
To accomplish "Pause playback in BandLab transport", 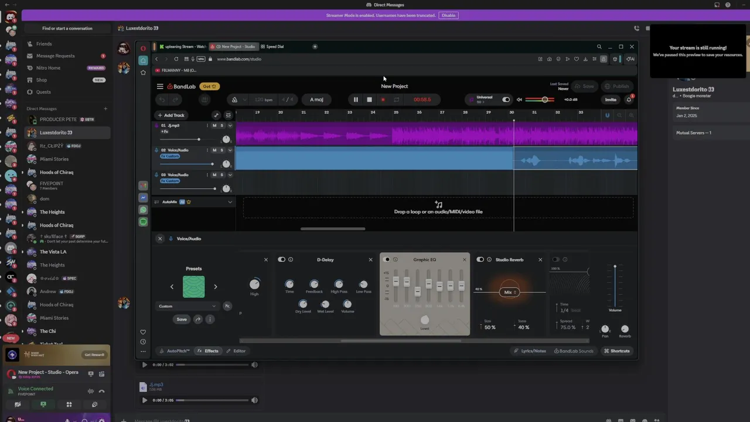I will pos(356,100).
